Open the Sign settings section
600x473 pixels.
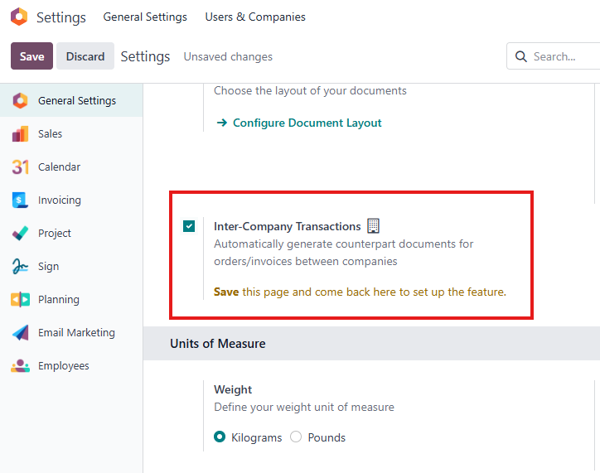(x=71, y=266)
